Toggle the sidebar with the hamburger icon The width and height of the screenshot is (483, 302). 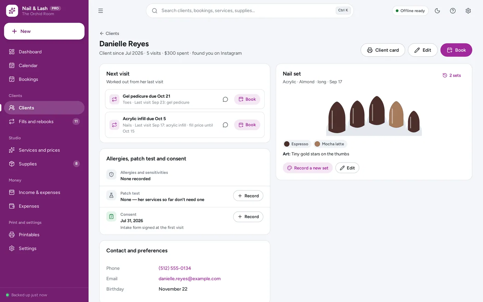click(100, 11)
